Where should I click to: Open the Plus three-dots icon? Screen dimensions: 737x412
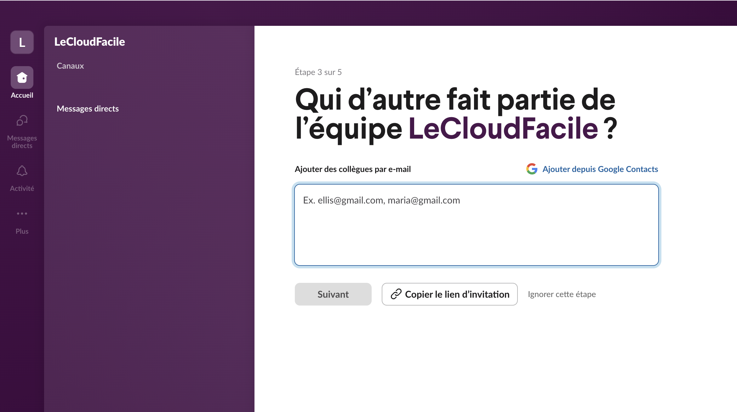[x=22, y=214]
